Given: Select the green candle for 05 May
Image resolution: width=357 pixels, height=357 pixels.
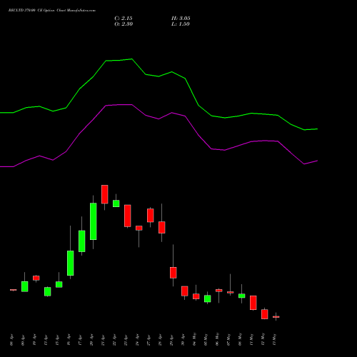Looking at the screenshot, I should coord(208,298).
